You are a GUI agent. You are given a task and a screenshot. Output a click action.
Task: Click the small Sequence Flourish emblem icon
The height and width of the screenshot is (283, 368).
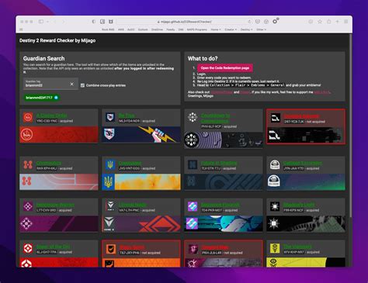coord(193,206)
